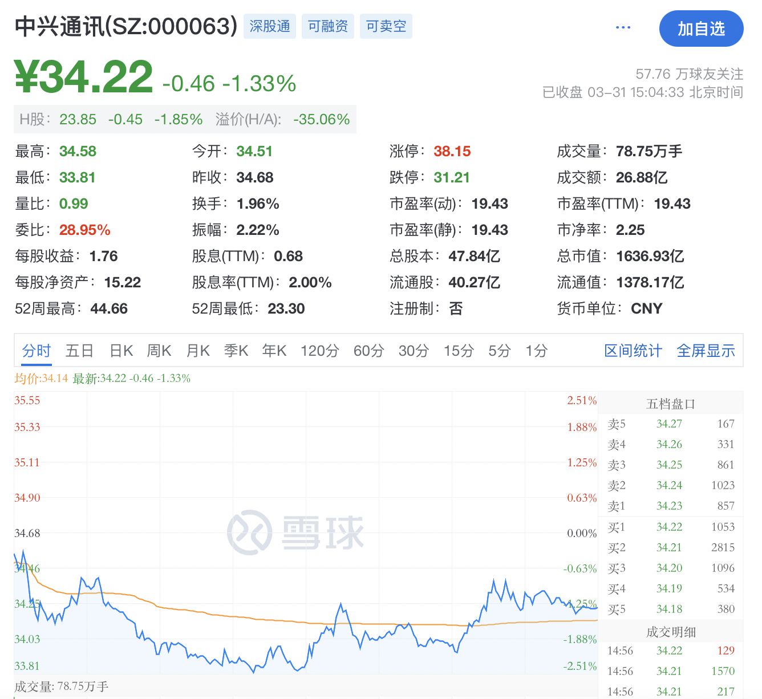Viewport: 762px width, 699px height.
Task: Click the 深股通 label
Action: 270,26
